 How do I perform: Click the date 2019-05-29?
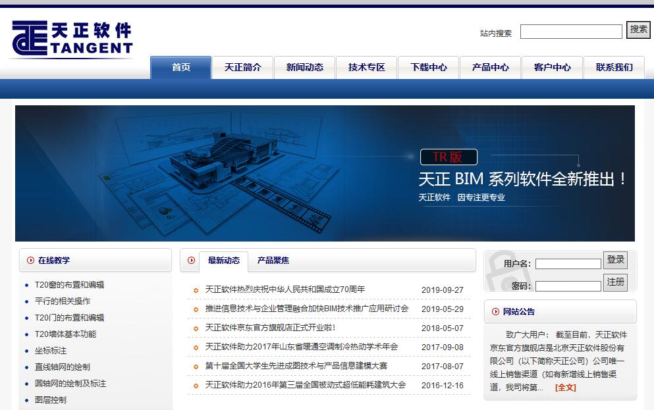[x=442, y=309]
